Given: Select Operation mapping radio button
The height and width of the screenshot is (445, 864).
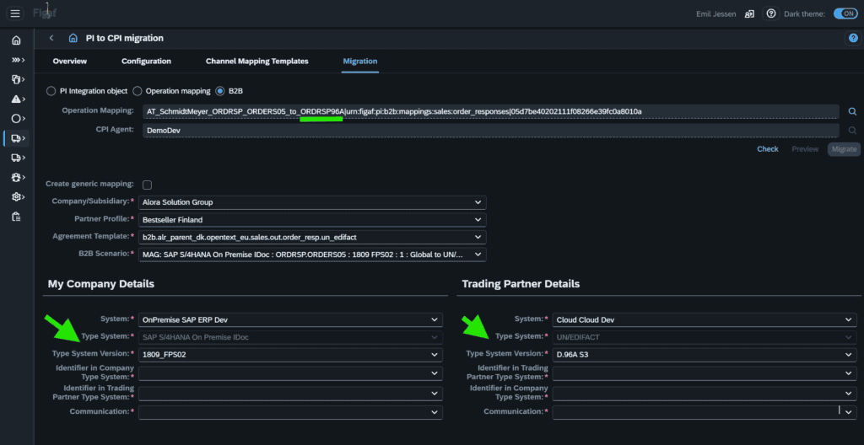Looking at the screenshot, I should point(138,91).
